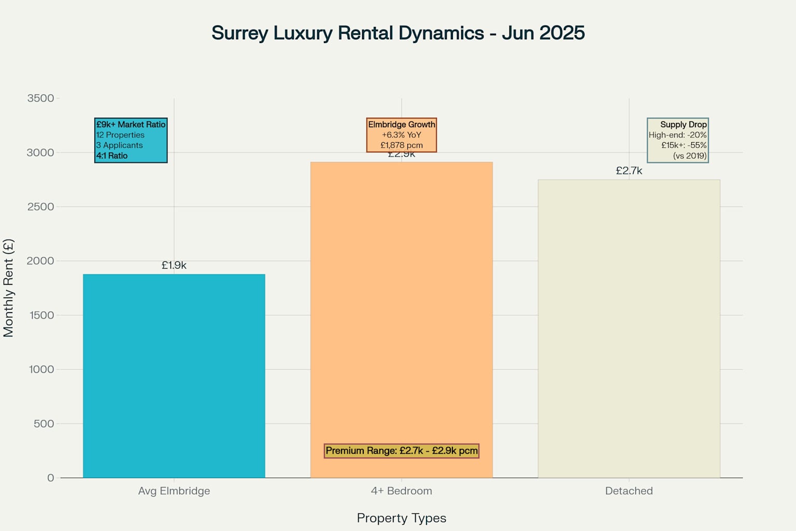Click the Property Types axis label
This screenshot has height=531, width=796.
402,518
